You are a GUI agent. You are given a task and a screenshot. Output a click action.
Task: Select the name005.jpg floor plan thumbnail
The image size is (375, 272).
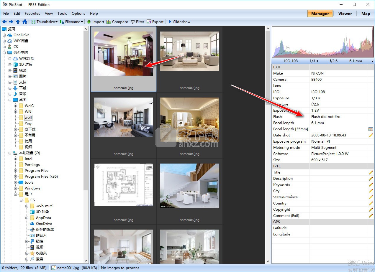tap(124, 191)
